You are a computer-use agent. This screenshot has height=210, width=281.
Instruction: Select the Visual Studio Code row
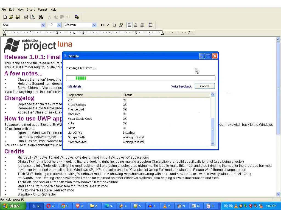pyautogui.click(x=138, y=119)
